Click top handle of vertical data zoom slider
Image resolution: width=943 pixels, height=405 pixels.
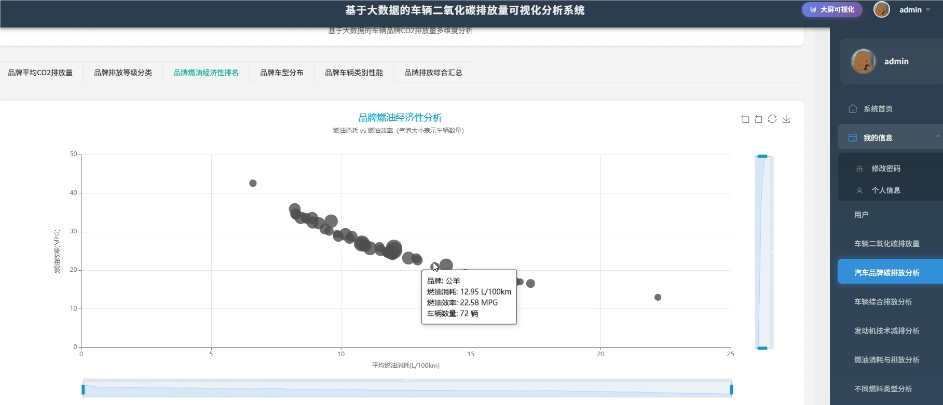coord(762,156)
